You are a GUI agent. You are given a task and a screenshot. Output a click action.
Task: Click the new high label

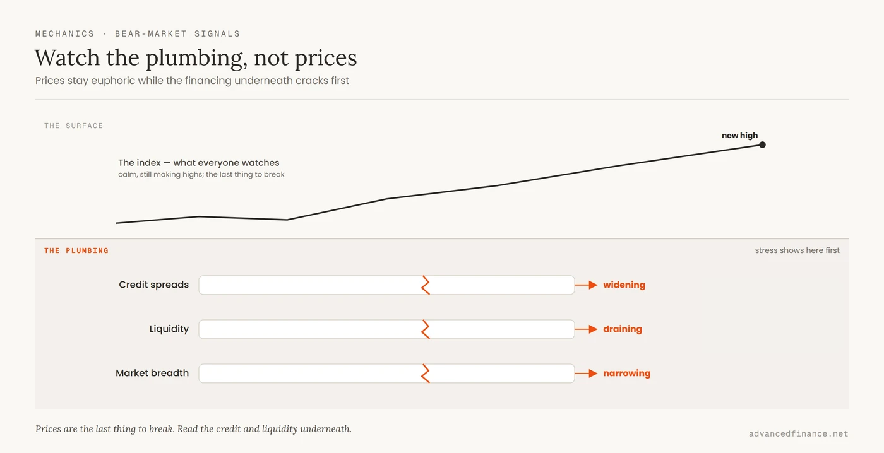tap(739, 135)
